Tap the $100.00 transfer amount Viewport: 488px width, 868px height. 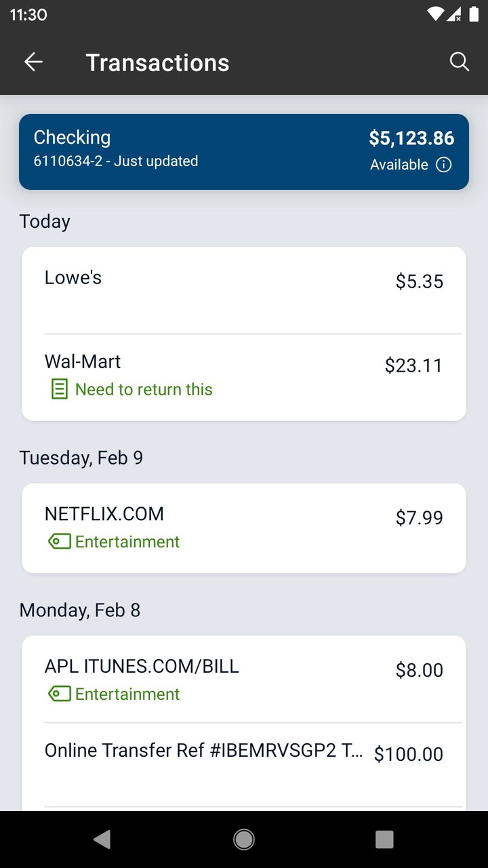(x=409, y=754)
